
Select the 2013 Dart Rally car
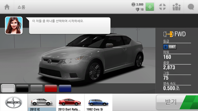70,102
